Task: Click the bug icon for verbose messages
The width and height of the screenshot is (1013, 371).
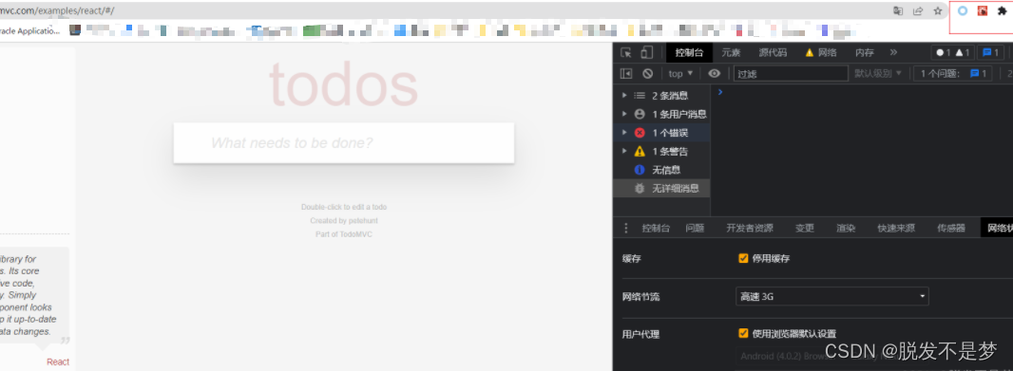Action: pyautogui.click(x=640, y=189)
